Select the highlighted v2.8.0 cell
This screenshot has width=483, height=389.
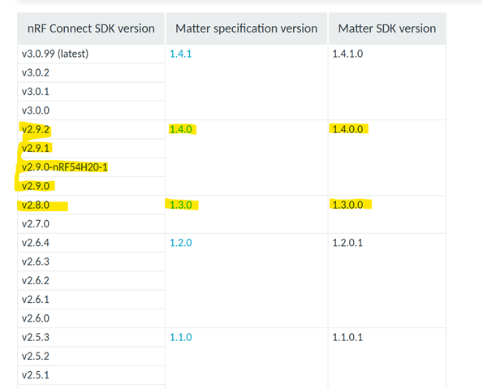tap(91, 205)
